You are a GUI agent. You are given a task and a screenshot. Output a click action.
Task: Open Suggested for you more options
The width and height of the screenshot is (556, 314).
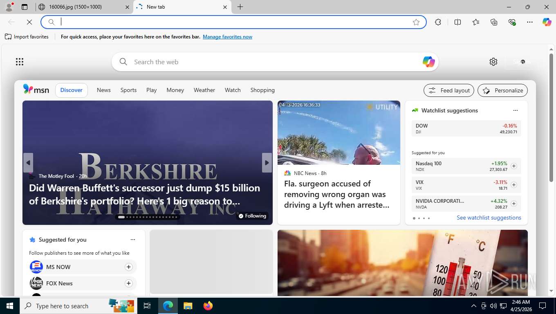[132, 240]
